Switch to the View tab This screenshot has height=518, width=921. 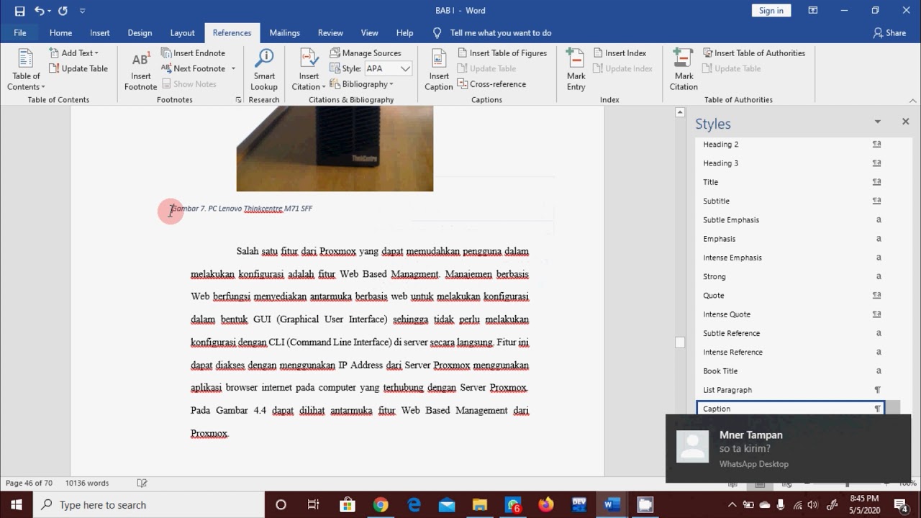[x=369, y=32]
